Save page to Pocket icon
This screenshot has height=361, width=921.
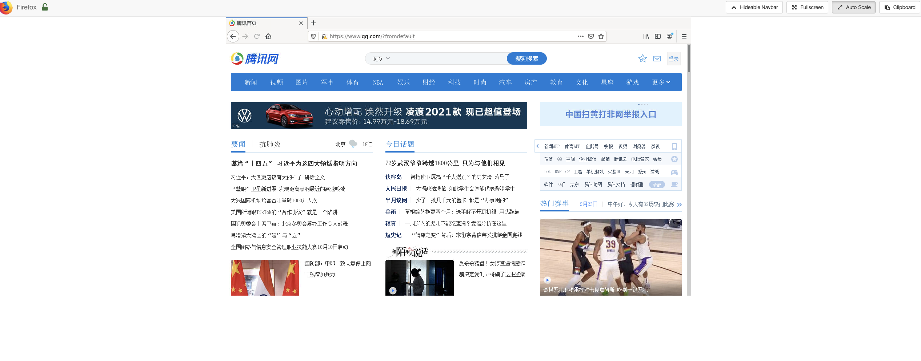tap(591, 36)
